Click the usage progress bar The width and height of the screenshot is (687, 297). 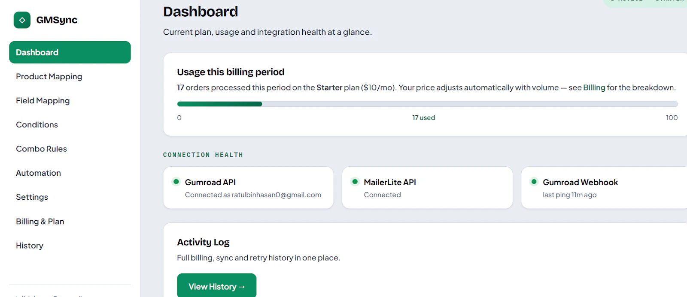point(427,104)
